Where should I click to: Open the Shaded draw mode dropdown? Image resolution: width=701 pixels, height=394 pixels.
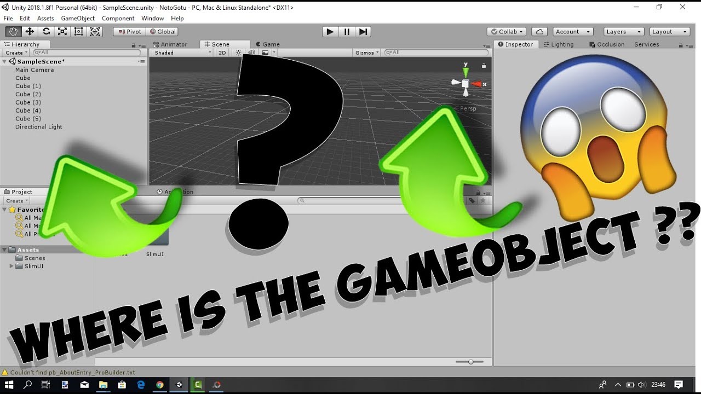(182, 53)
